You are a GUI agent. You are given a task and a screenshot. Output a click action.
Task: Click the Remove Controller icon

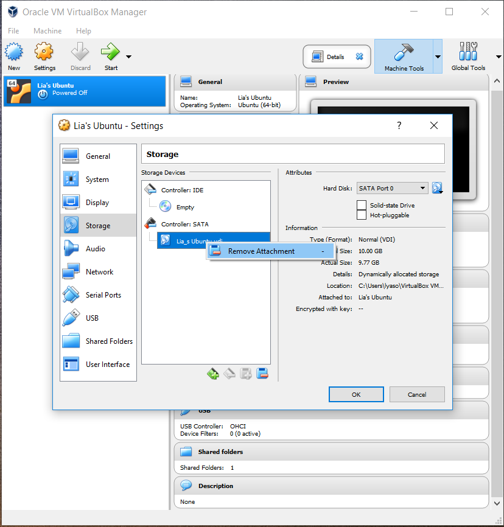point(229,373)
